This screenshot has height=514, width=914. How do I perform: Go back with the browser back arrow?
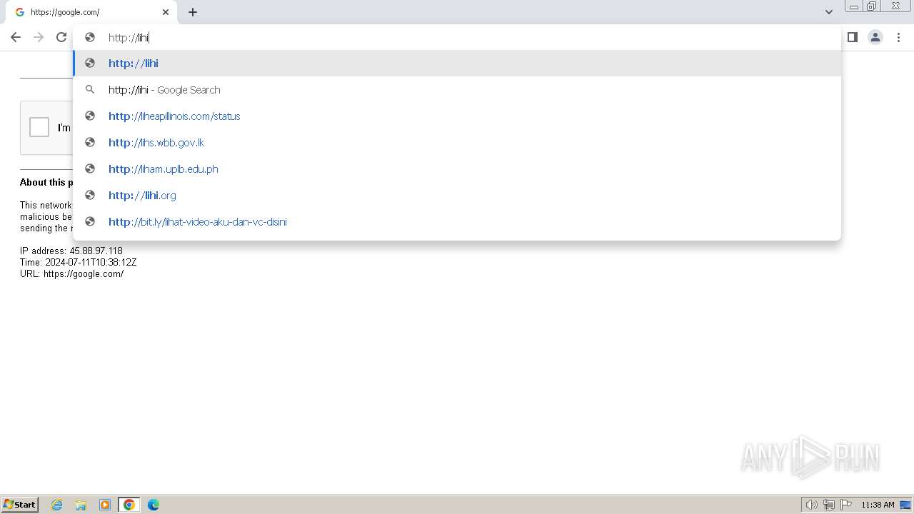click(16, 37)
